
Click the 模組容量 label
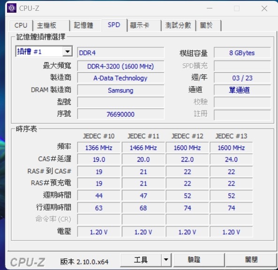[x=194, y=53]
